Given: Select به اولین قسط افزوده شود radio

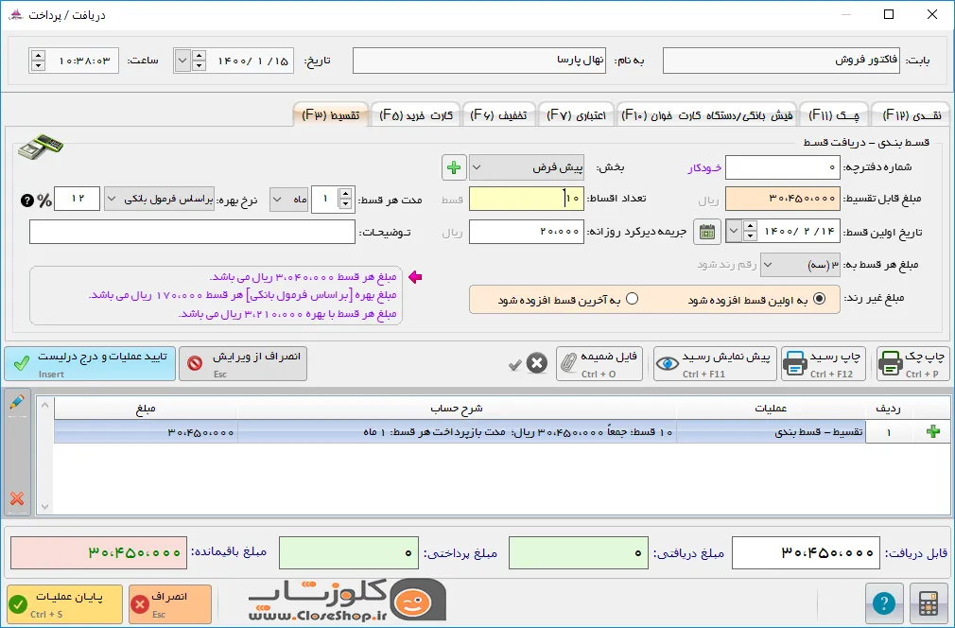Looking at the screenshot, I should click(x=820, y=299).
